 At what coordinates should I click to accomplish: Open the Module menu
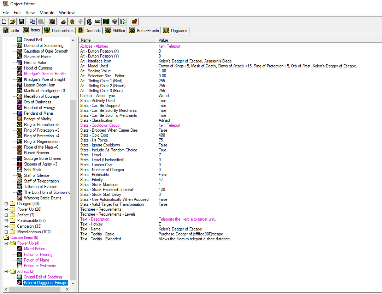pyautogui.click(x=47, y=13)
